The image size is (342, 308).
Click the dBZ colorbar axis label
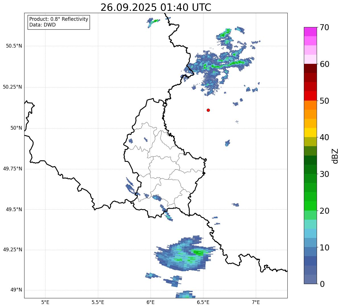(335, 156)
